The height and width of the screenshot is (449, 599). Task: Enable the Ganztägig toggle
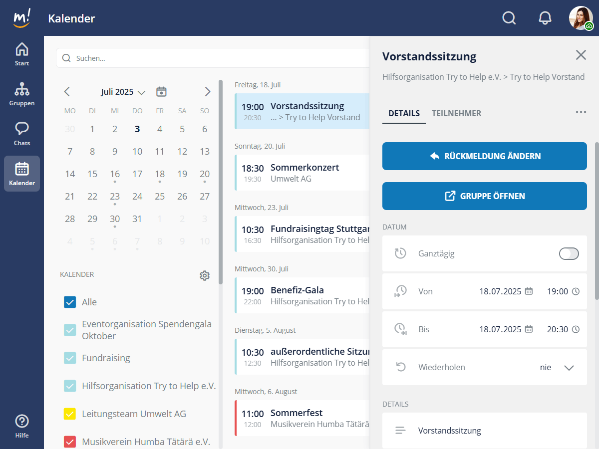click(x=569, y=253)
